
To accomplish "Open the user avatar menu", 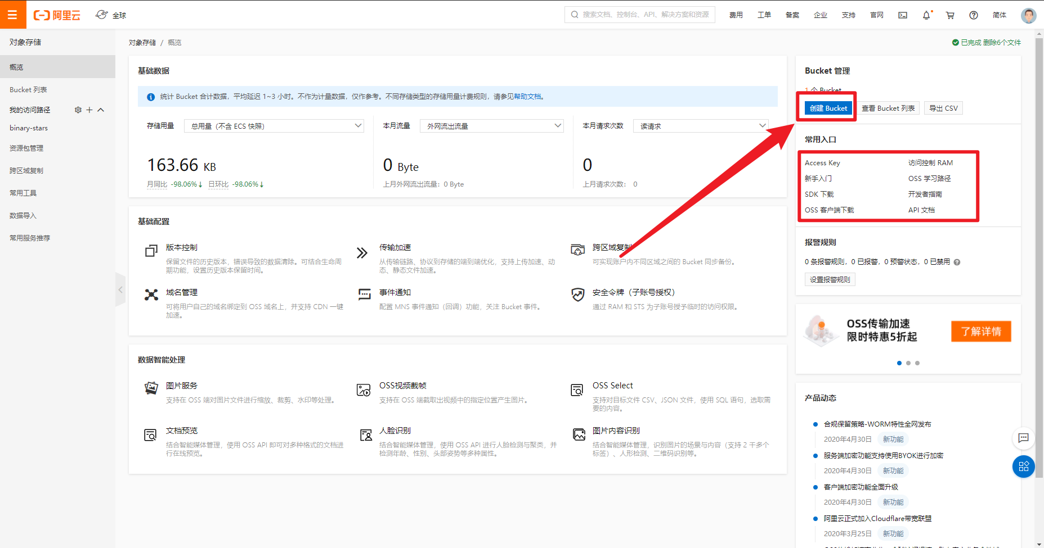I will coord(1029,15).
